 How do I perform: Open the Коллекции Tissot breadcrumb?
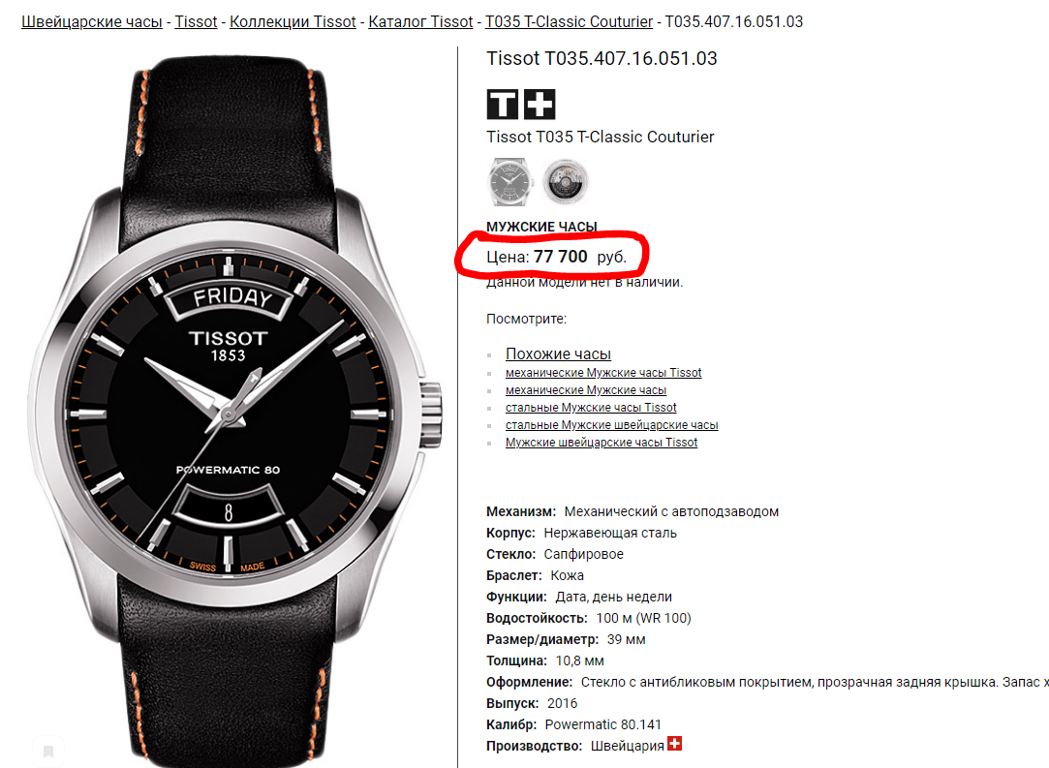pyautogui.click(x=293, y=22)
